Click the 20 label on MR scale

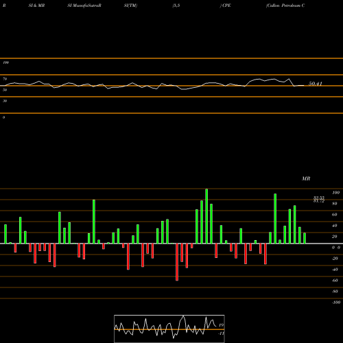coord(334,237)
